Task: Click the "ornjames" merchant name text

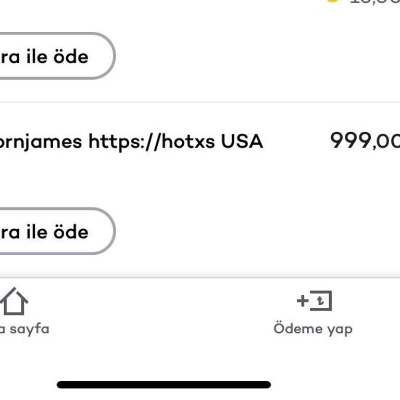Action: click(41, 141)
